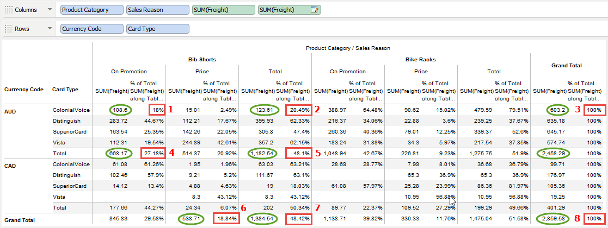Click the Currency Code field label
This screenshot has width=608, height=228.
pyautogui.click(x=23, y=89)
